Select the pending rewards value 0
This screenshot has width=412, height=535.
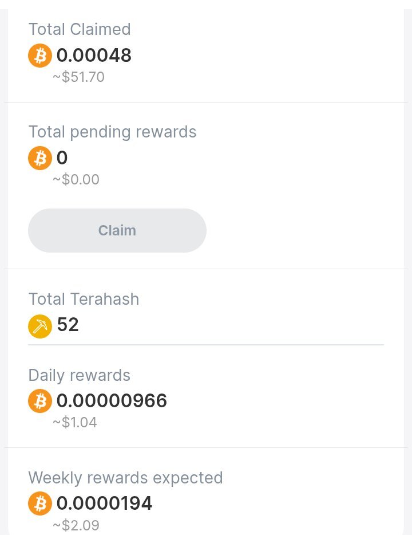click(x=62, y=158)
